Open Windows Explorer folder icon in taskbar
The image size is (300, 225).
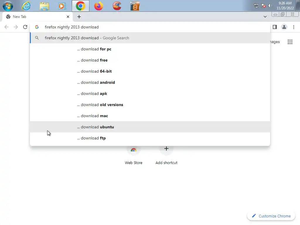(44, 6)
